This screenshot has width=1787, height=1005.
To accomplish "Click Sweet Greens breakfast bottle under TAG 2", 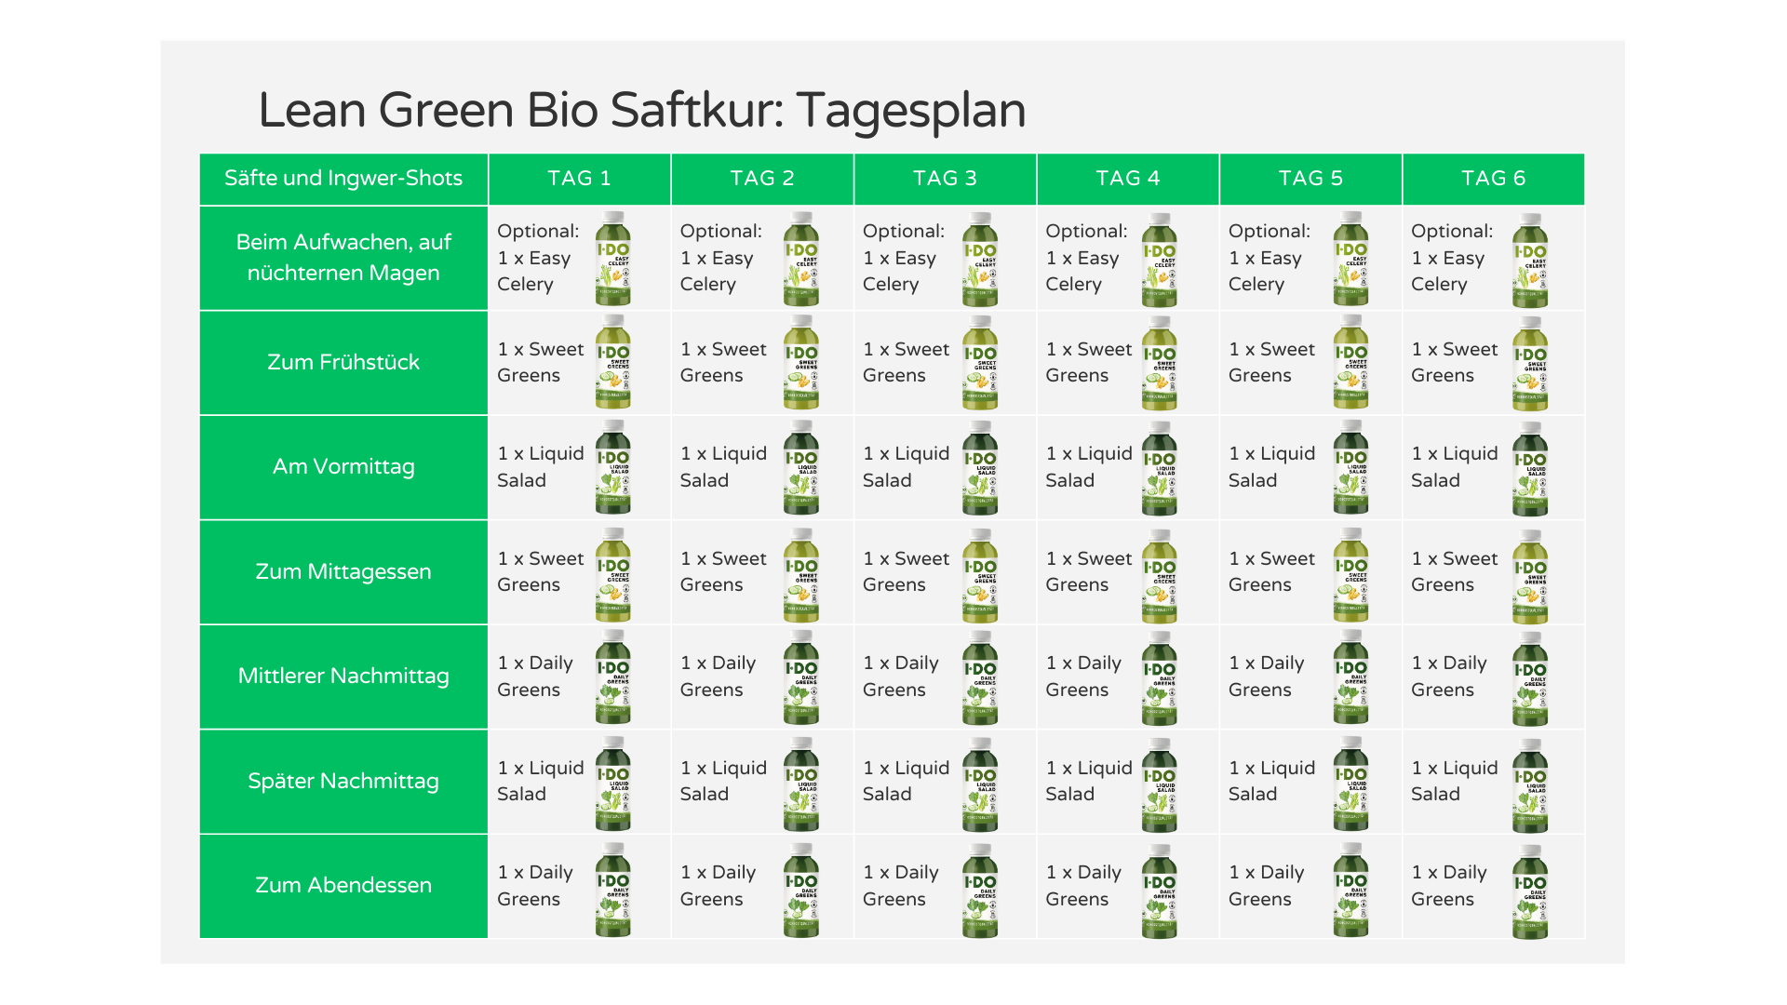I will 800,363.
